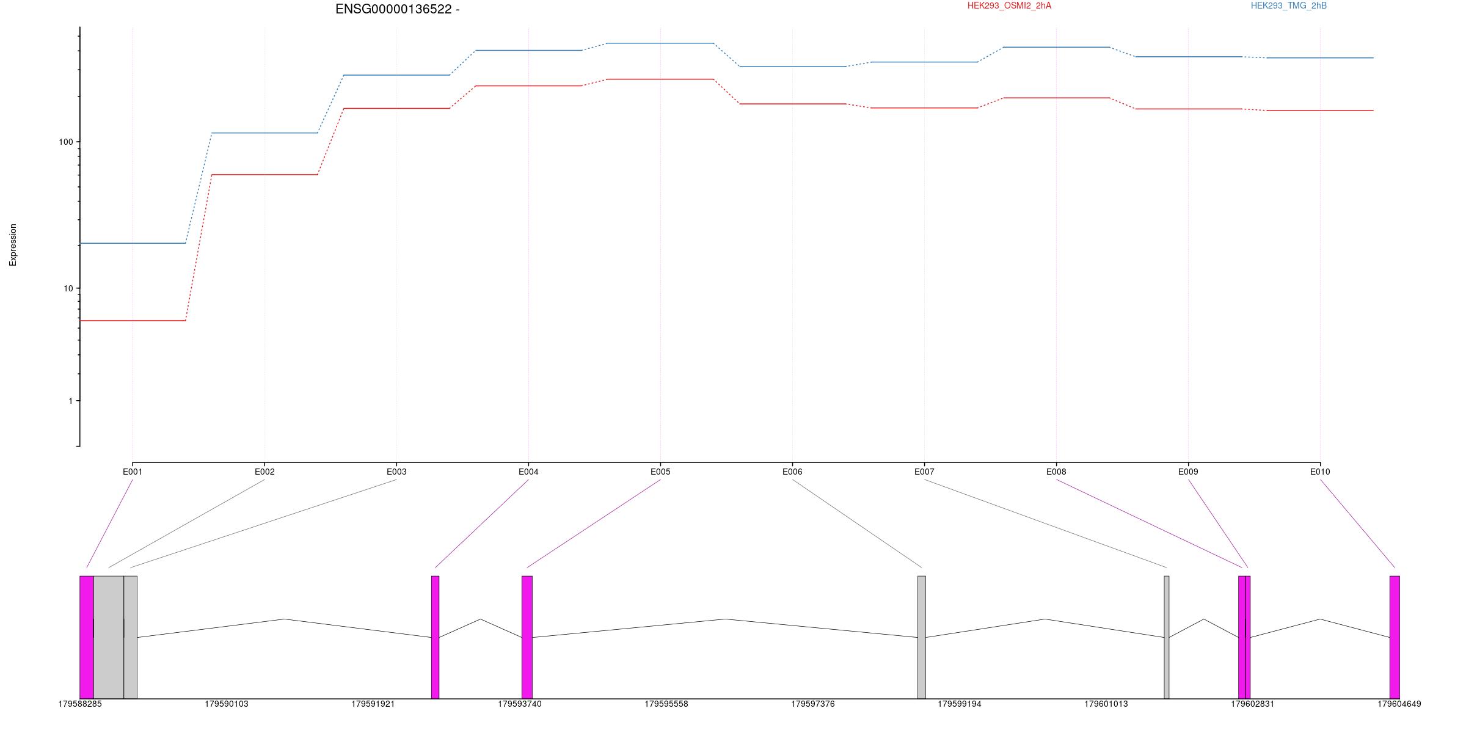Viewport: 1466px width, 733px height.
Task: Click the ENSG00000136522 gene title
Action: (398, 9)
